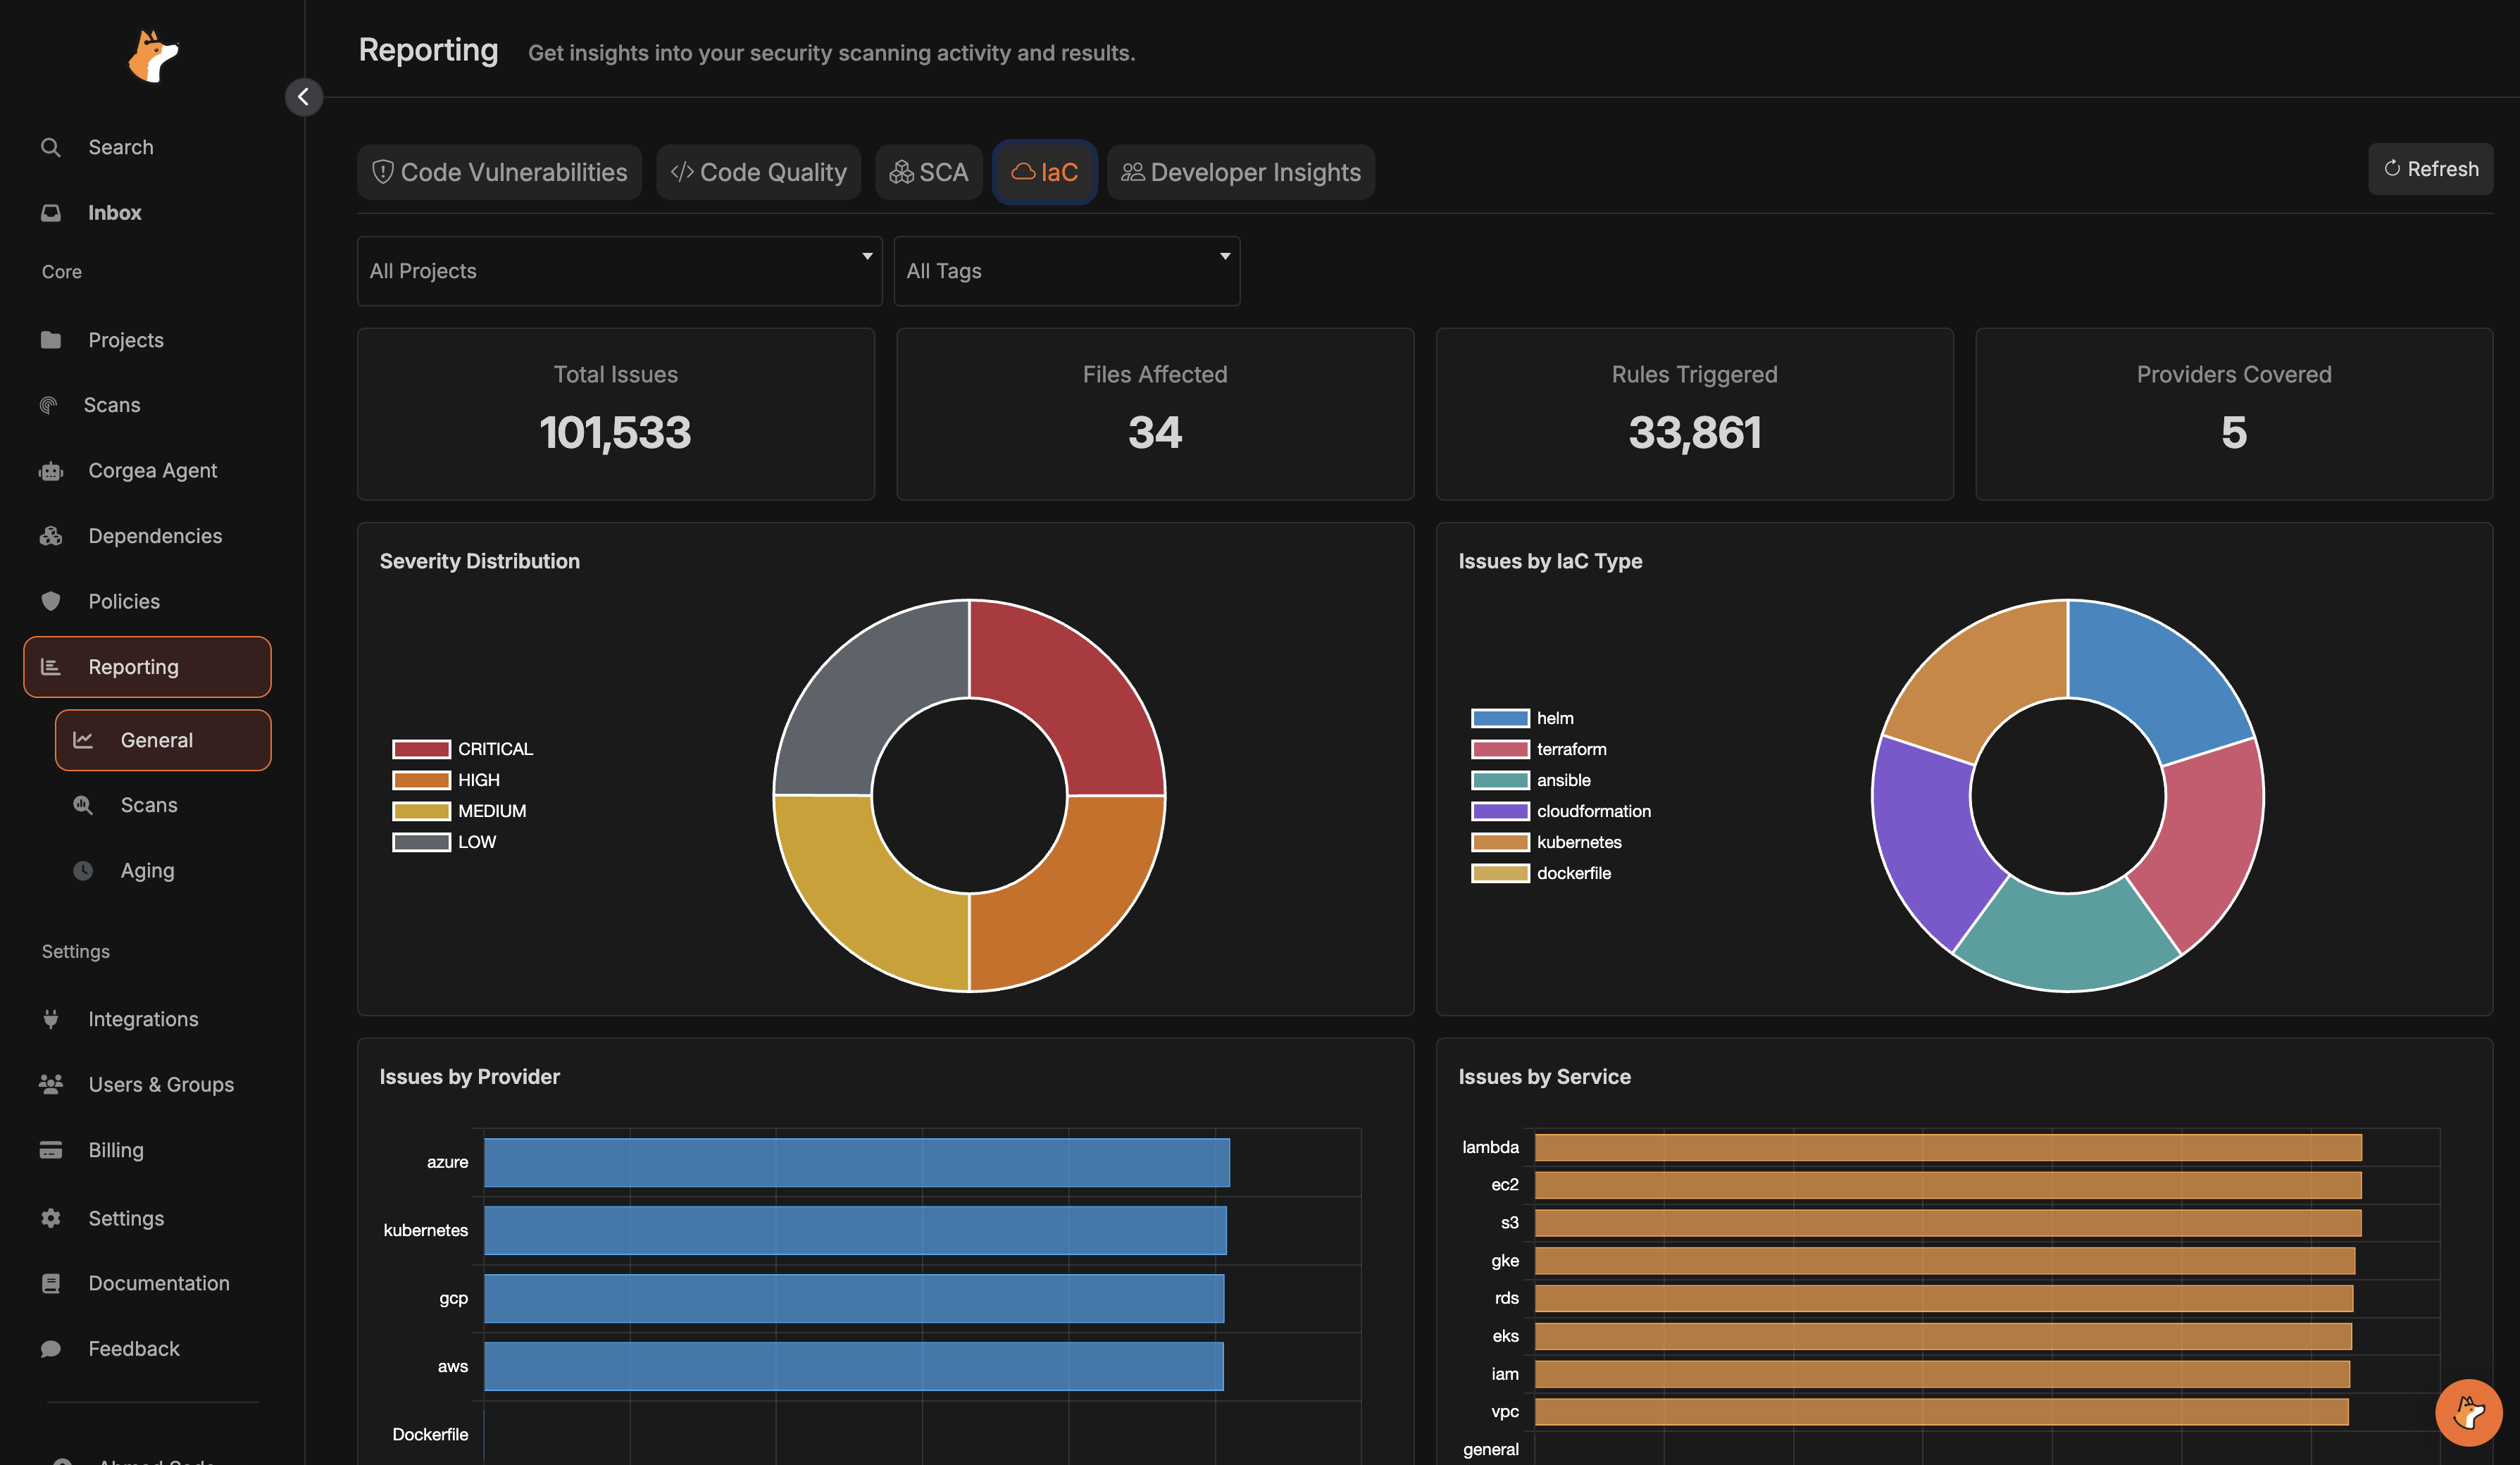Open Integrations plug icon
Screen dimensions: 2520x1465
tap(51, 1019)
